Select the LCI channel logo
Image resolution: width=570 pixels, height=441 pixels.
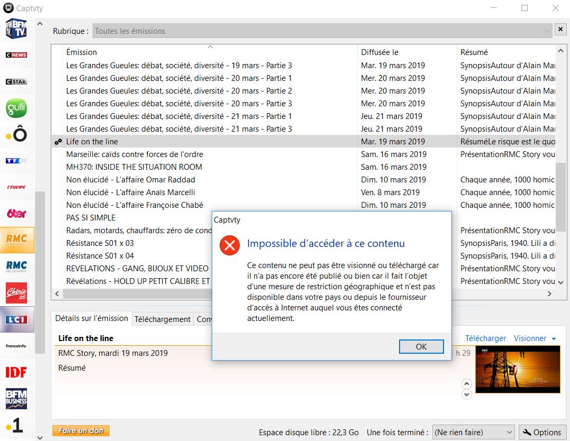pos(16,319)
